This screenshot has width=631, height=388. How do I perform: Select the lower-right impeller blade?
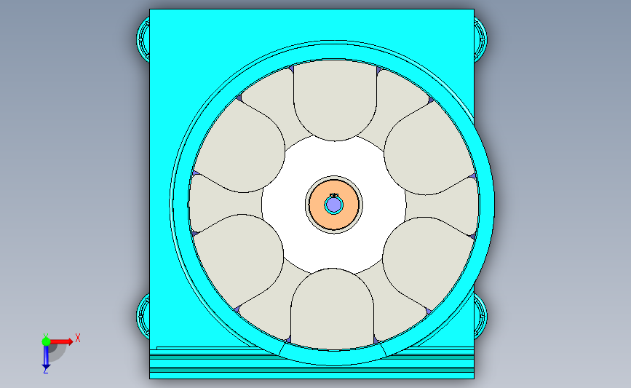click(426, 264)
